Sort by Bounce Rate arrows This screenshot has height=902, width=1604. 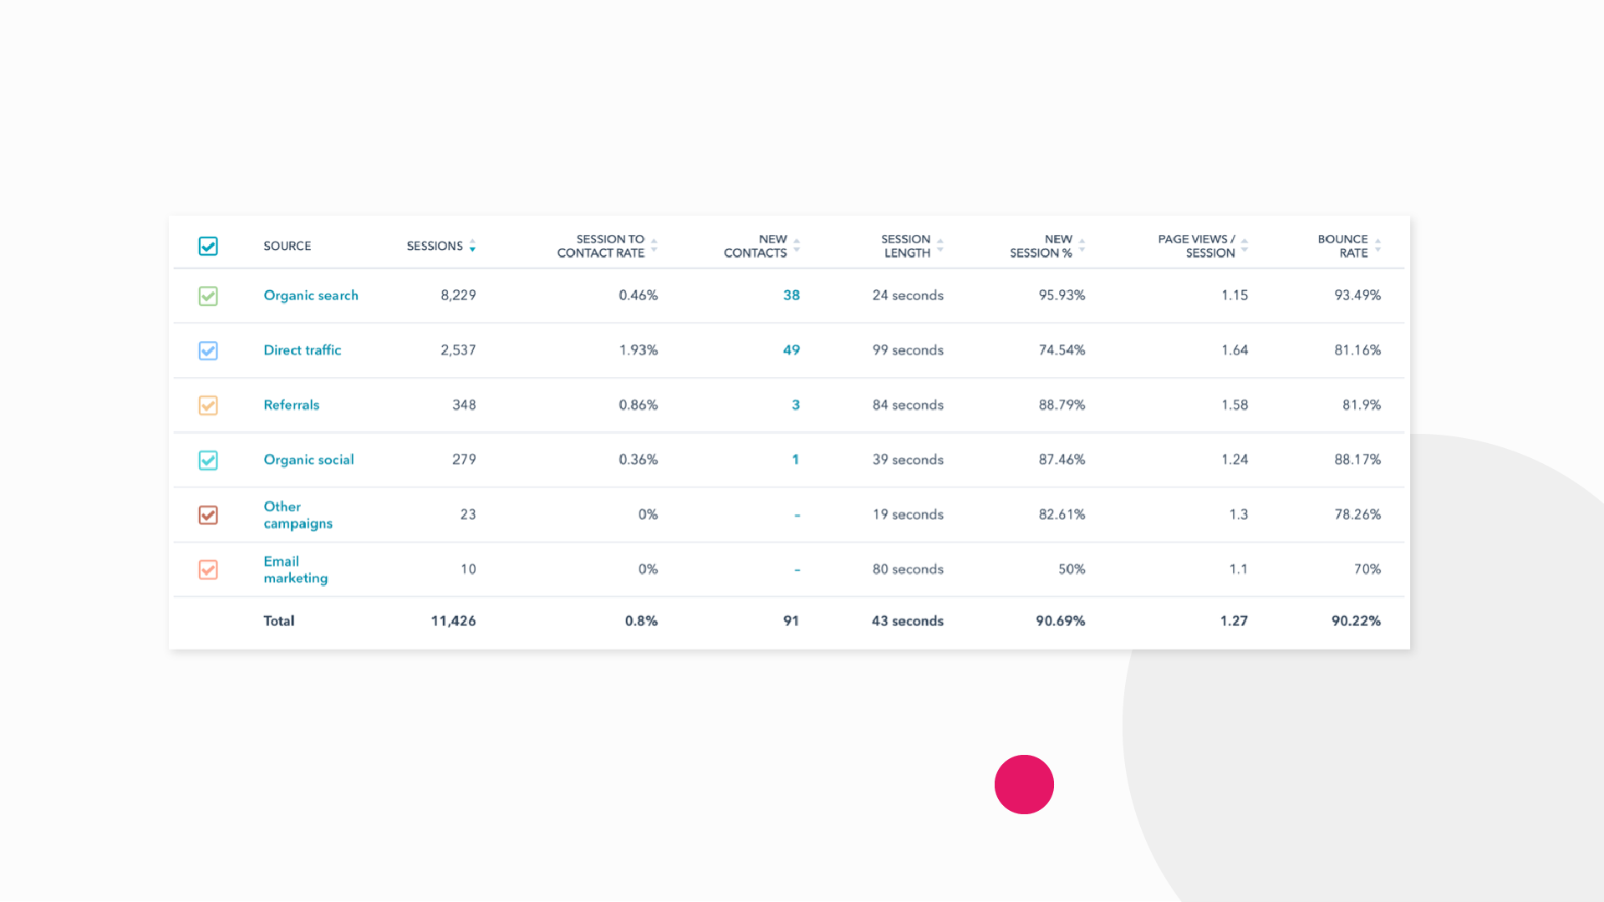pyautogui.click(x=1377, y=246)
